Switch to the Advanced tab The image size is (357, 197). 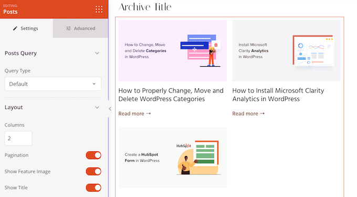pos(81,28)
